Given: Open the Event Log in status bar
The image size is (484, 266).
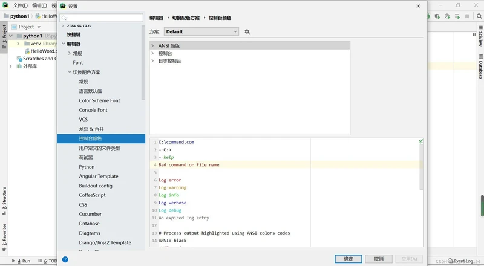Looking at the screenshot, I should pos(460,261).
